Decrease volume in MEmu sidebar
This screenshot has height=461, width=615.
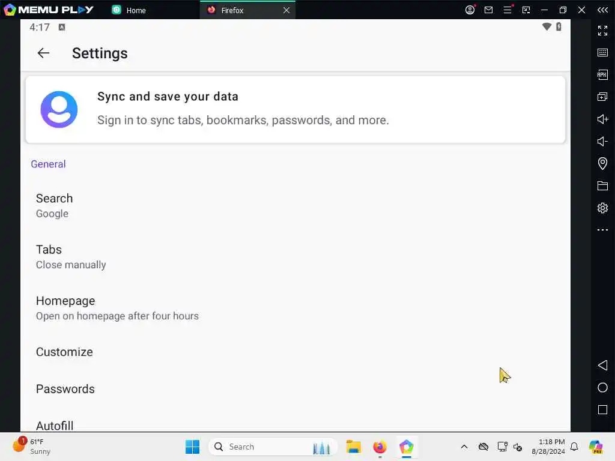(x=602, y=141)
